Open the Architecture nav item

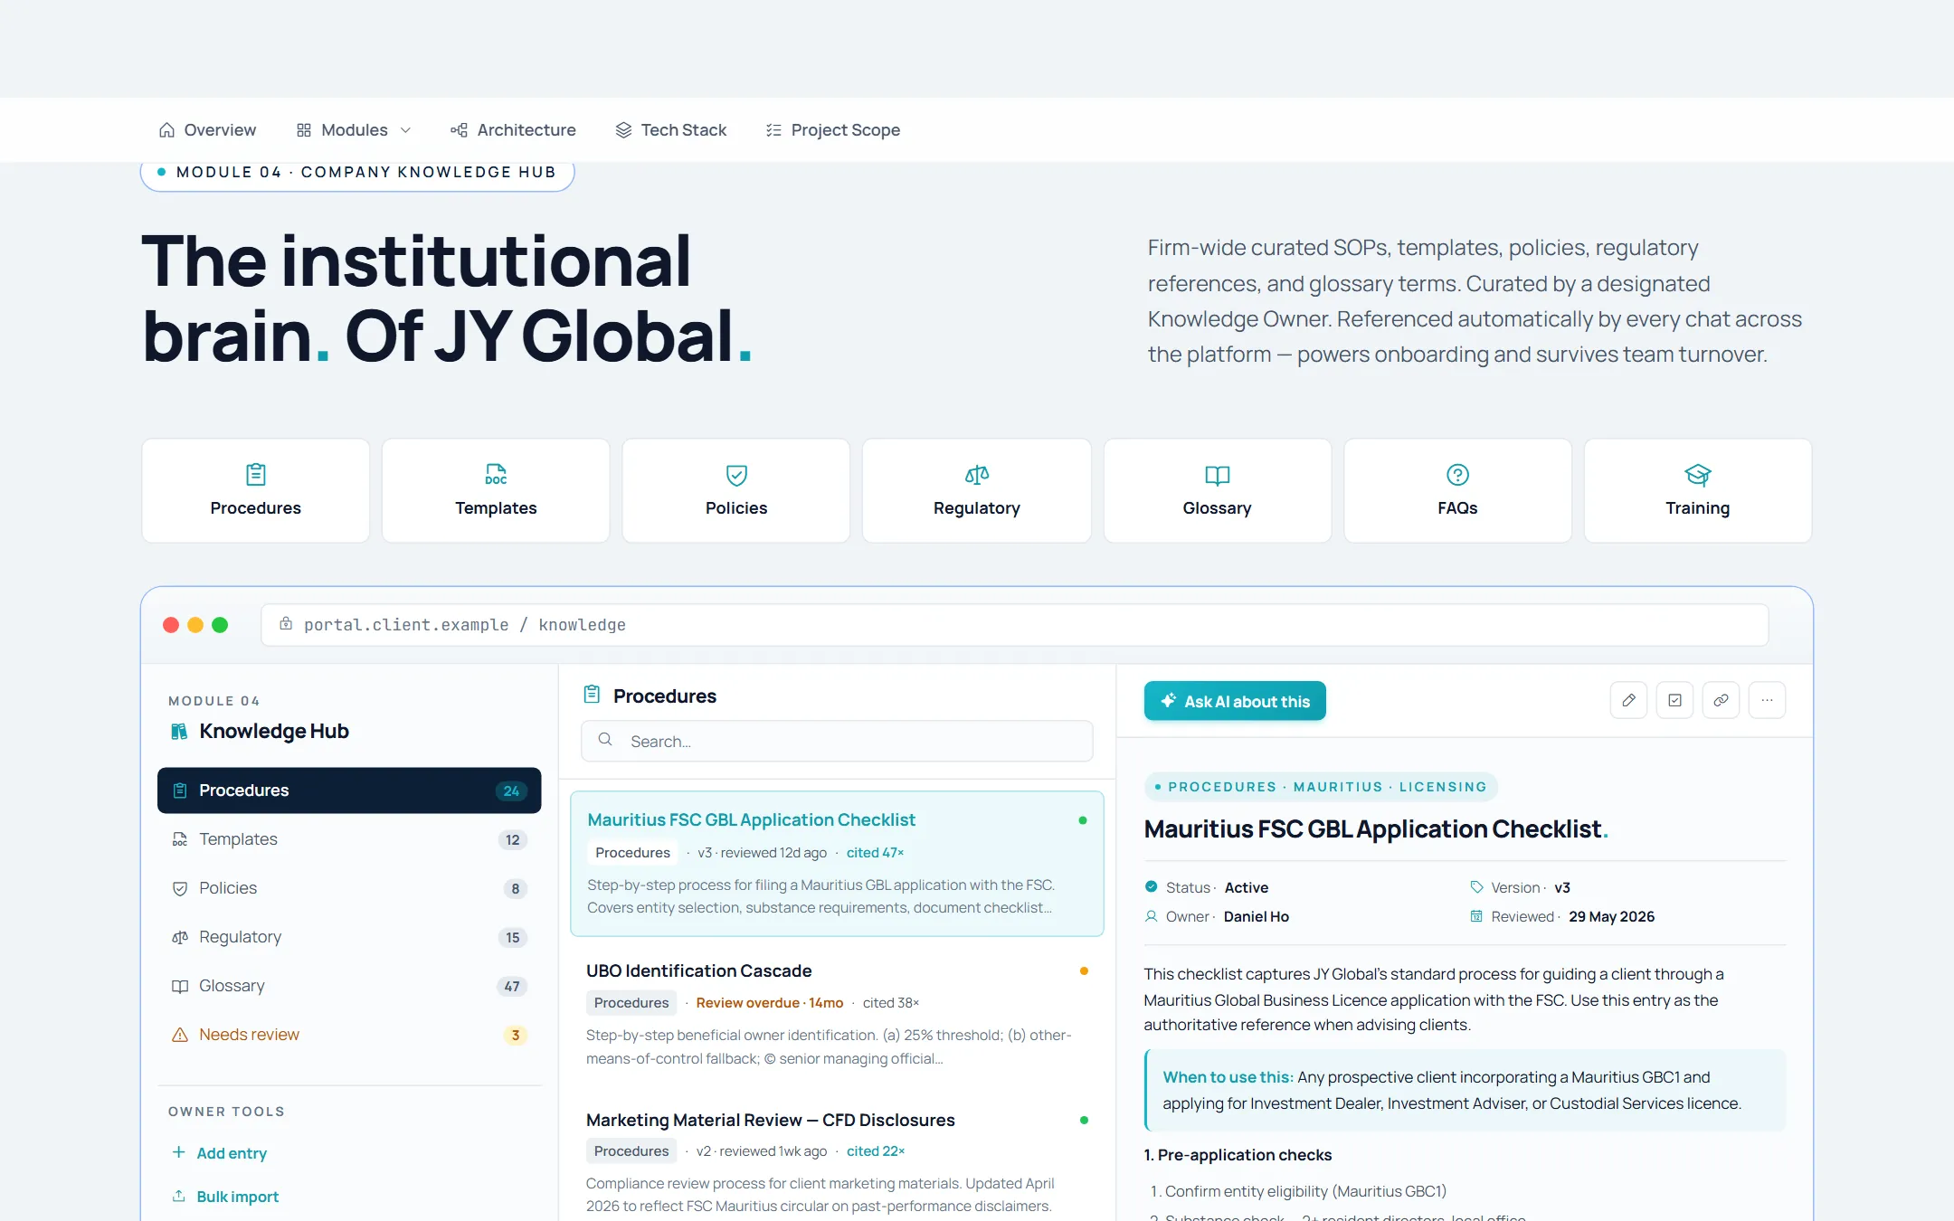(x=513, y=130)
